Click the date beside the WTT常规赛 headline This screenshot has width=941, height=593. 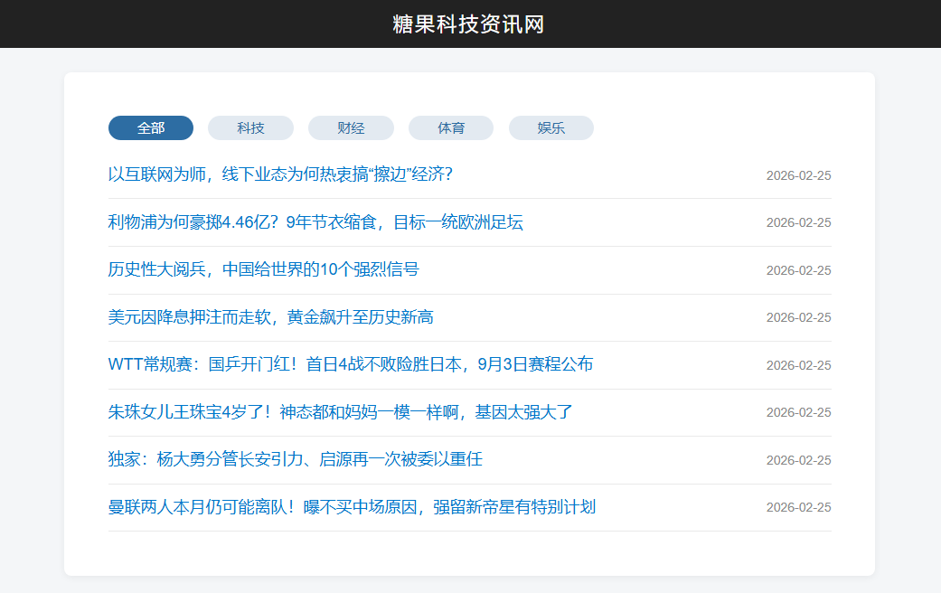pos(798,365)
